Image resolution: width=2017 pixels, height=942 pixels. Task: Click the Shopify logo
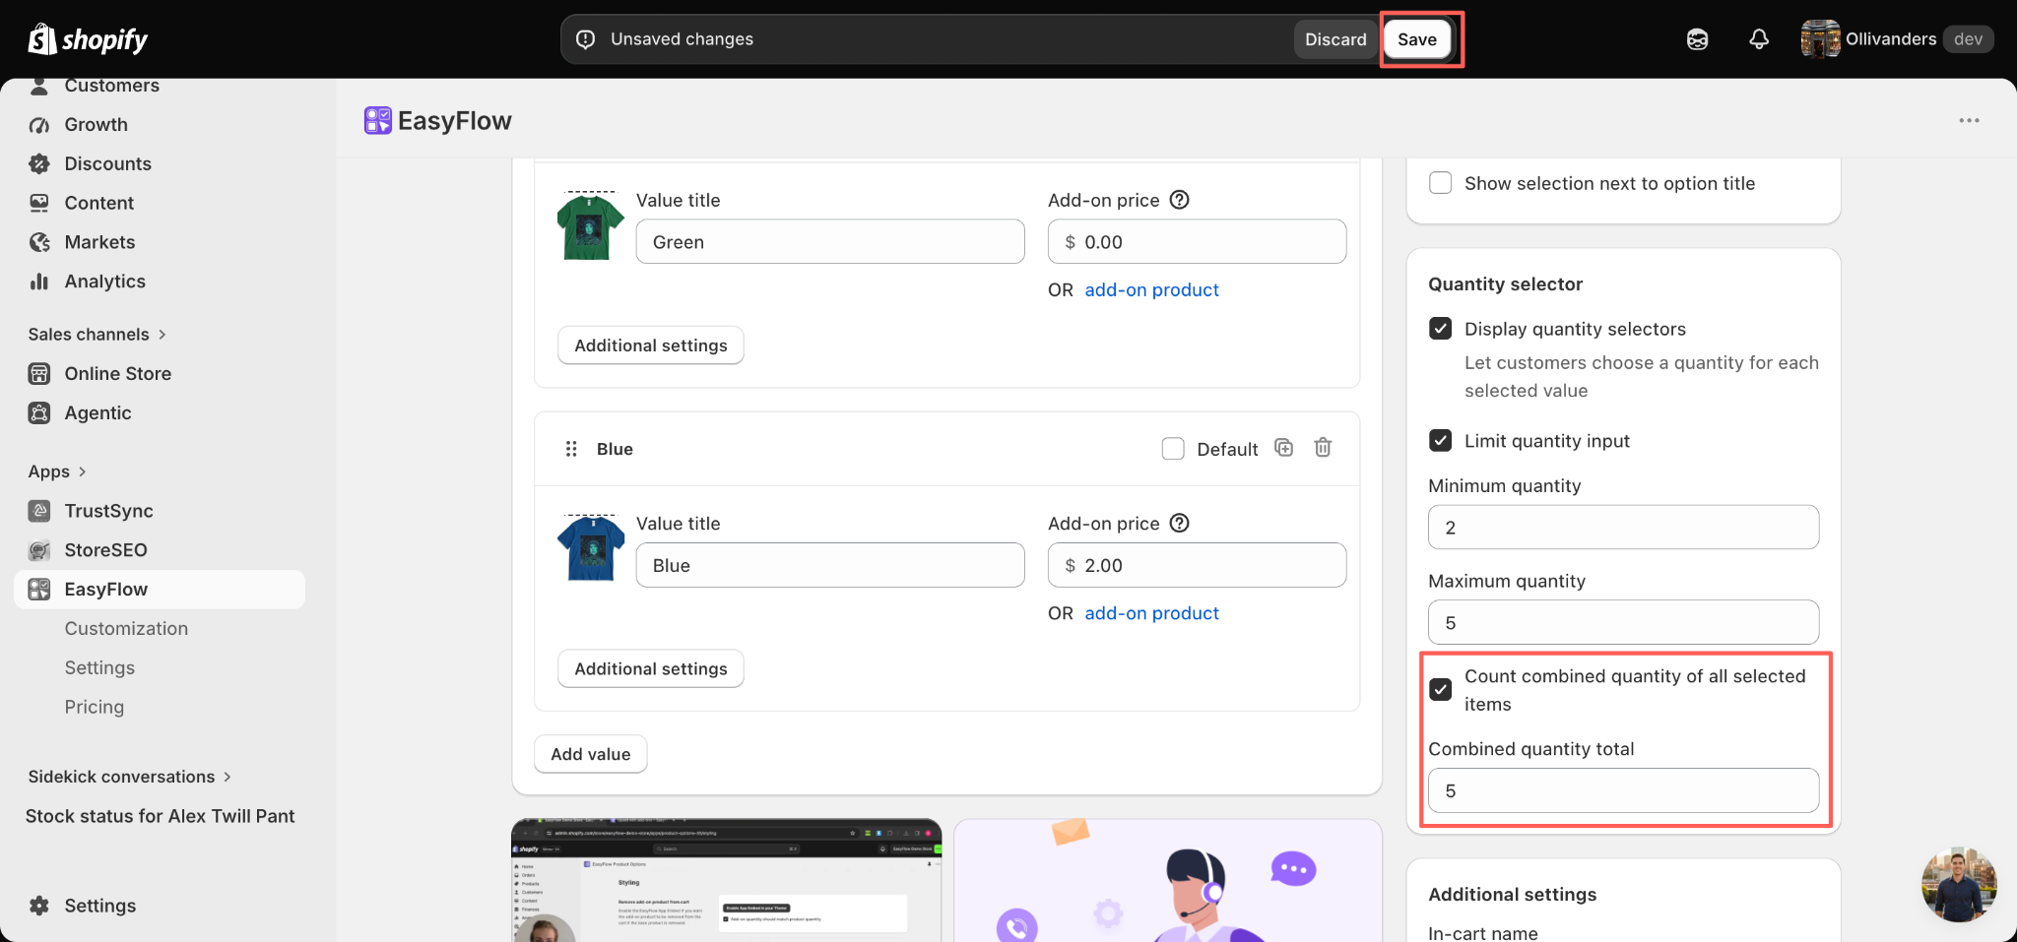88,39
